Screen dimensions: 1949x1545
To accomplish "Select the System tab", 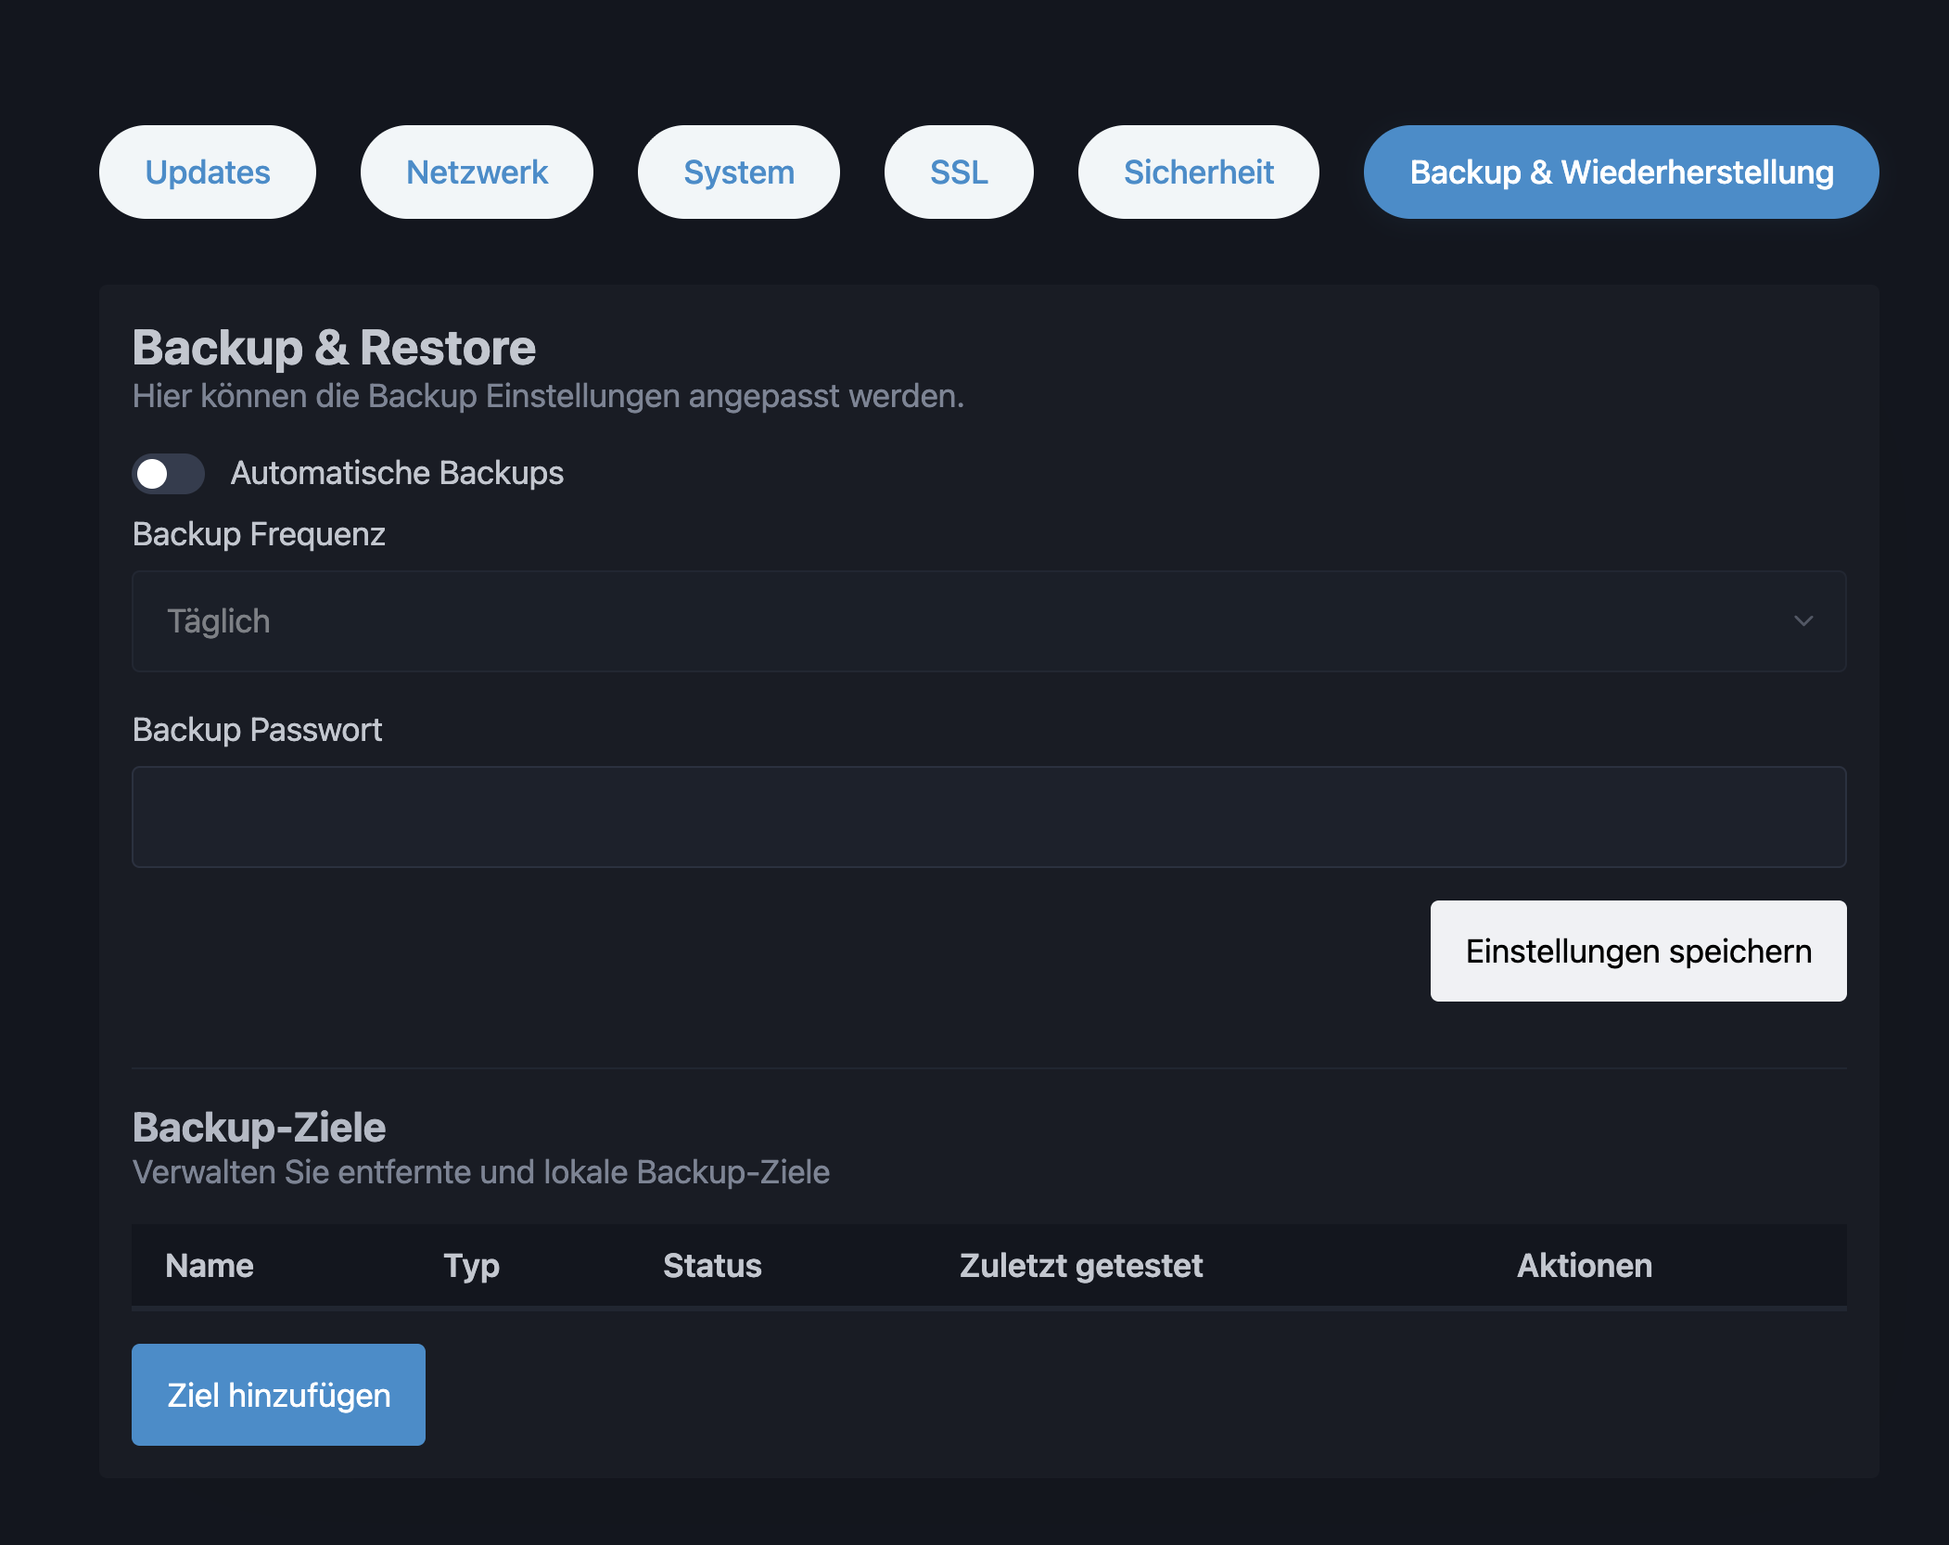I will [x=738, y=172].
